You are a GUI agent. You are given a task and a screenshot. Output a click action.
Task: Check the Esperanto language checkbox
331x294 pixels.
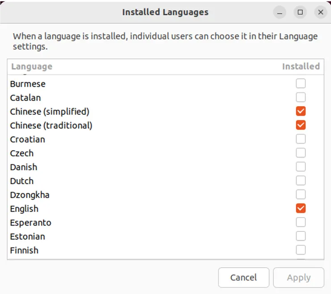click(x=301, y=222)
